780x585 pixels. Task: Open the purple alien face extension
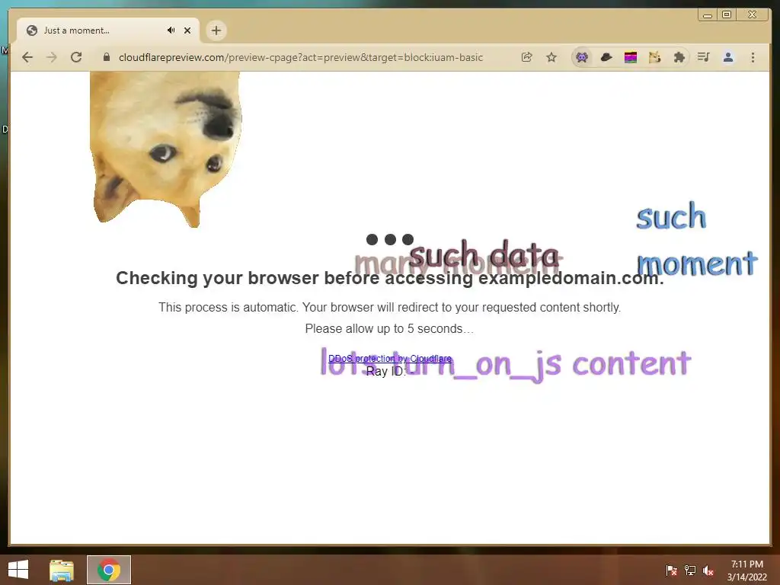point(582,57)
